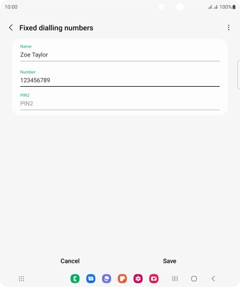Tap the recent apps navigation button
The width and height of the screenshot is (240, 287).
click(x=175, y=279)
